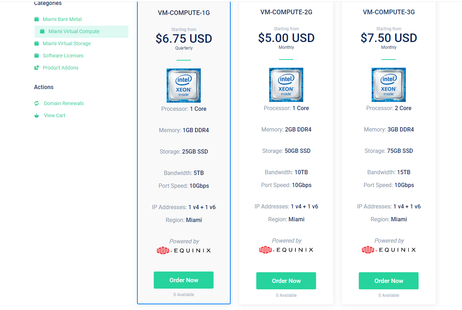
Task: Click the Software Licenses category icon
Action: 36,56
